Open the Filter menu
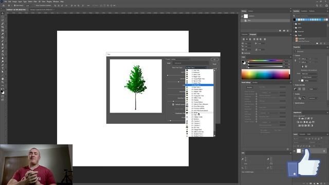 pyautogui.click(x=35, y=2)
